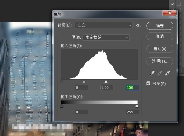The image size is (184, 136).
Task: Close the 色阶 dialog with X
Action: click(x=169, y=13)
